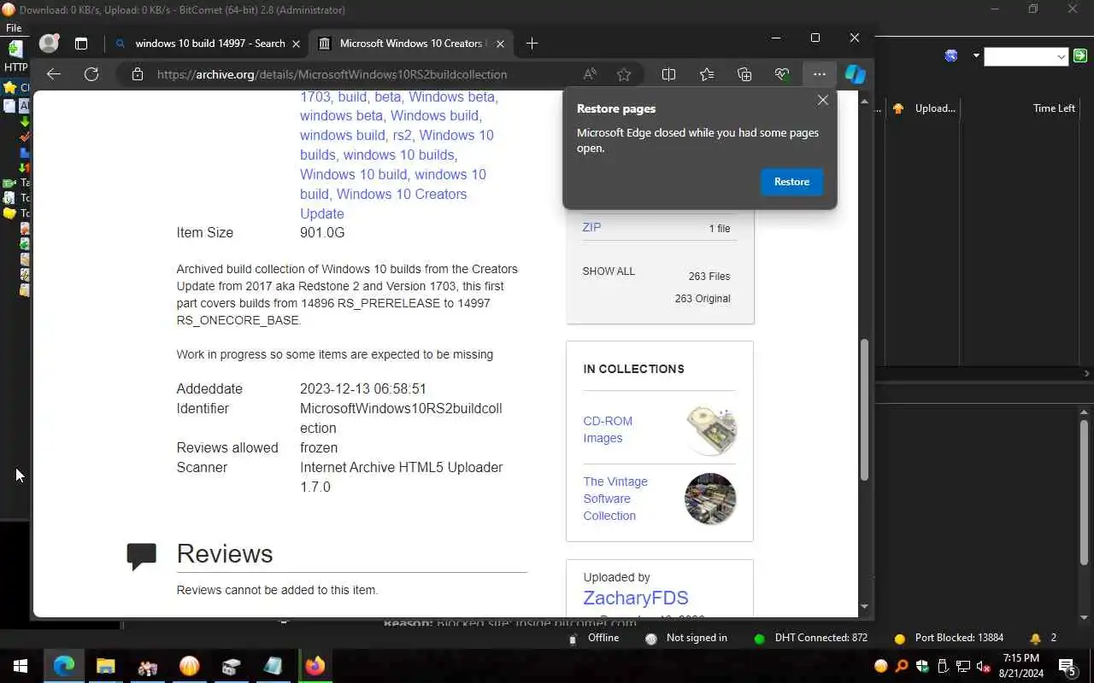Refresh the archive.org page
Image resolution: width=1094 pixels, height=683 pixels.
[x=91, y=74]
